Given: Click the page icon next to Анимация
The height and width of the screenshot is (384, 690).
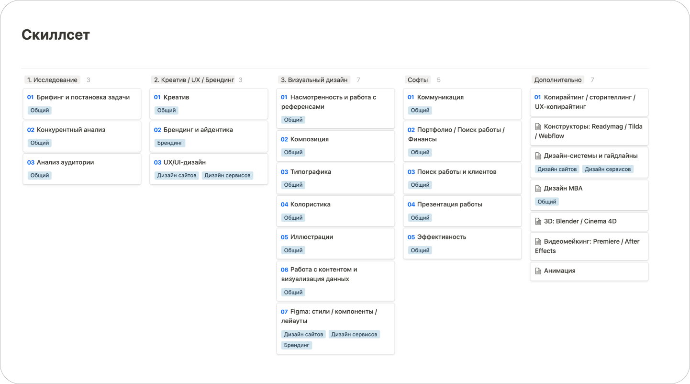Looking at the screenshot, I should pyautogui.click(x=538, y=271).
